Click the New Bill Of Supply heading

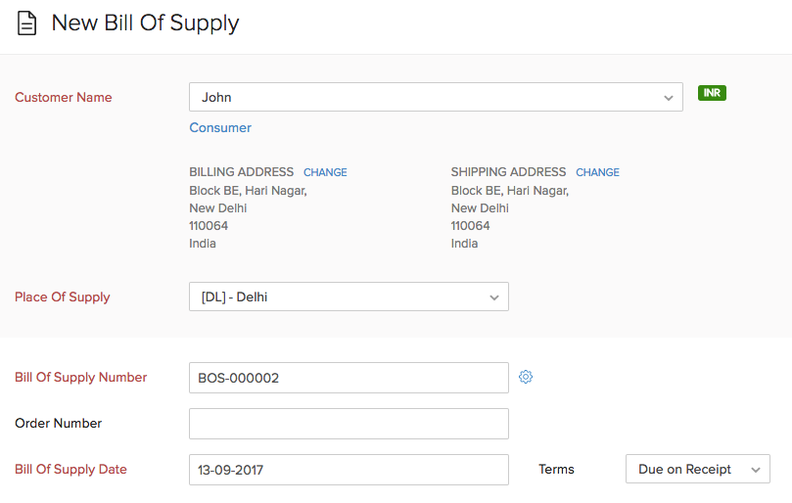pyautogui.click(x=145, y=23)
